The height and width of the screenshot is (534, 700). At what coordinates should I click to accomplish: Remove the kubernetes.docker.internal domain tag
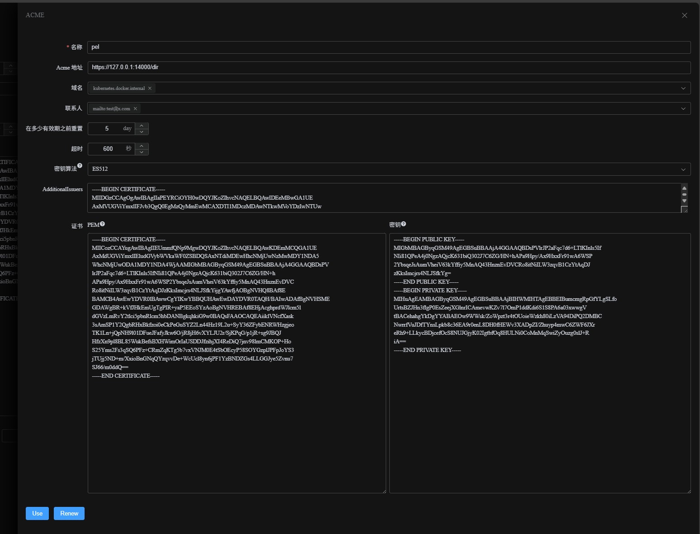150,89
